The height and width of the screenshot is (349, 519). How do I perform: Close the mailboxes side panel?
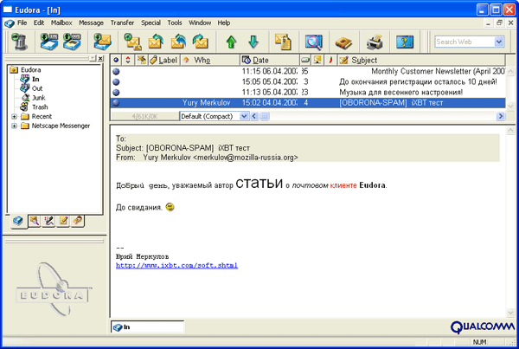coord(100,58)
